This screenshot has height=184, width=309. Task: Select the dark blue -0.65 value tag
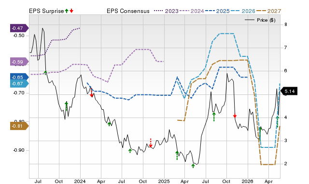19,77
